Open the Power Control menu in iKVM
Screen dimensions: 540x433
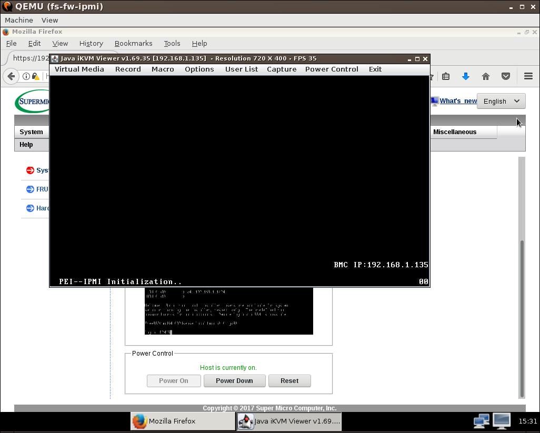[x=332, y=69]
